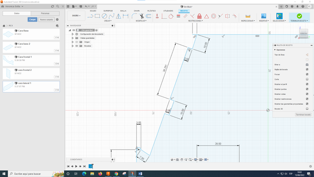Pick the Rectangle sketch tool
This screenshot has height=177, width=314.
[x=97, y=16]
